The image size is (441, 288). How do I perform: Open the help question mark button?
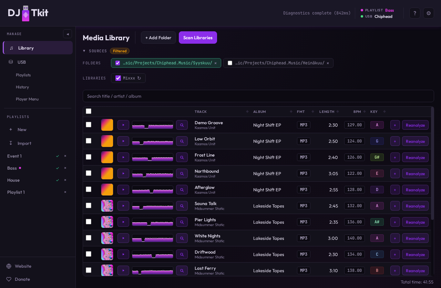pyautogui.click(x=415, y=13)
